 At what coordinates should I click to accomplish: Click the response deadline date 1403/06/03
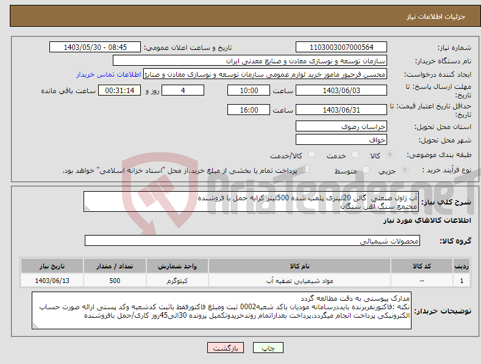[x=341, y=90]
